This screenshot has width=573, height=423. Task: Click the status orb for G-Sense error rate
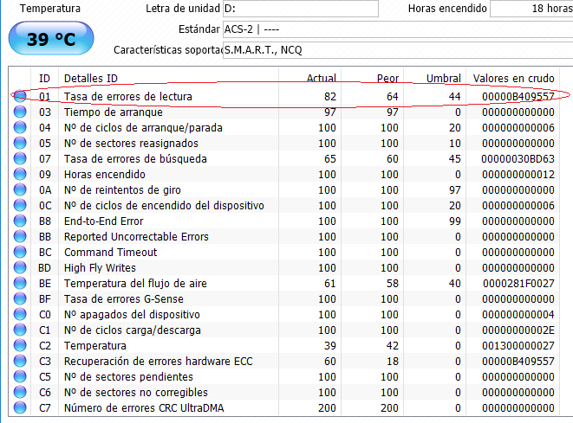point(20,298)
